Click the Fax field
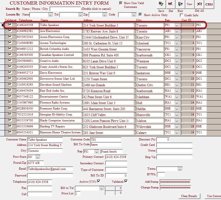The width and height of the screenshot is (221, 200). pyautogui.click(x=40, y=188)
